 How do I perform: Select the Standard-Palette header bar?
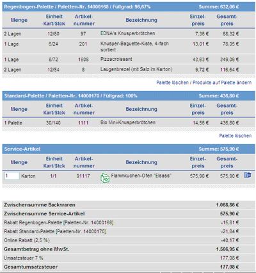click(129, 95)
